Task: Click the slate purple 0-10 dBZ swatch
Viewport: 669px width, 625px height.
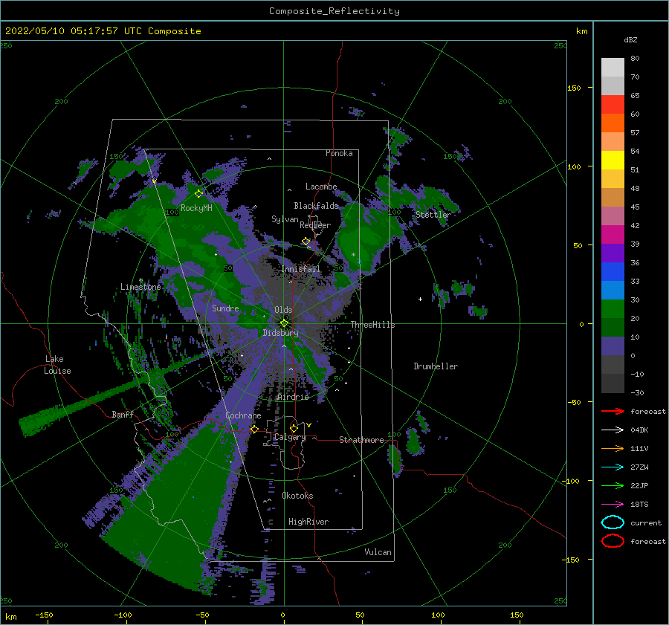Action: point(613,346)
